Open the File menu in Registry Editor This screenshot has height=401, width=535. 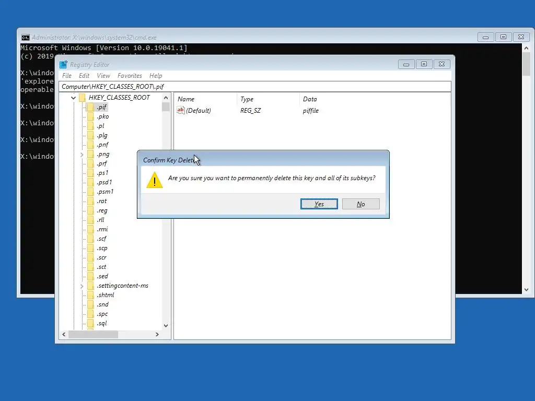67,76
